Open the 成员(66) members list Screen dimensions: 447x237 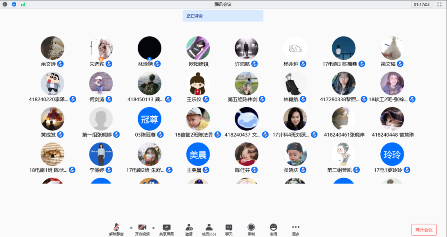pos(209,229)
